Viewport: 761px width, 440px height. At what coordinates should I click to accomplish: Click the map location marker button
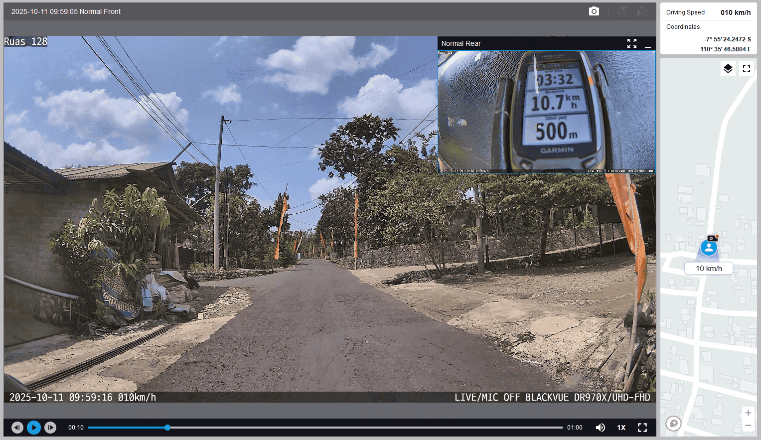(673, 424)
